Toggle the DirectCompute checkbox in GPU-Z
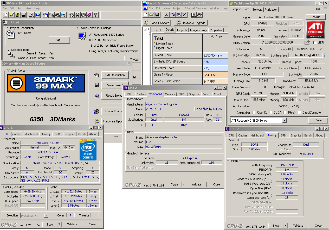 (300, 113)
